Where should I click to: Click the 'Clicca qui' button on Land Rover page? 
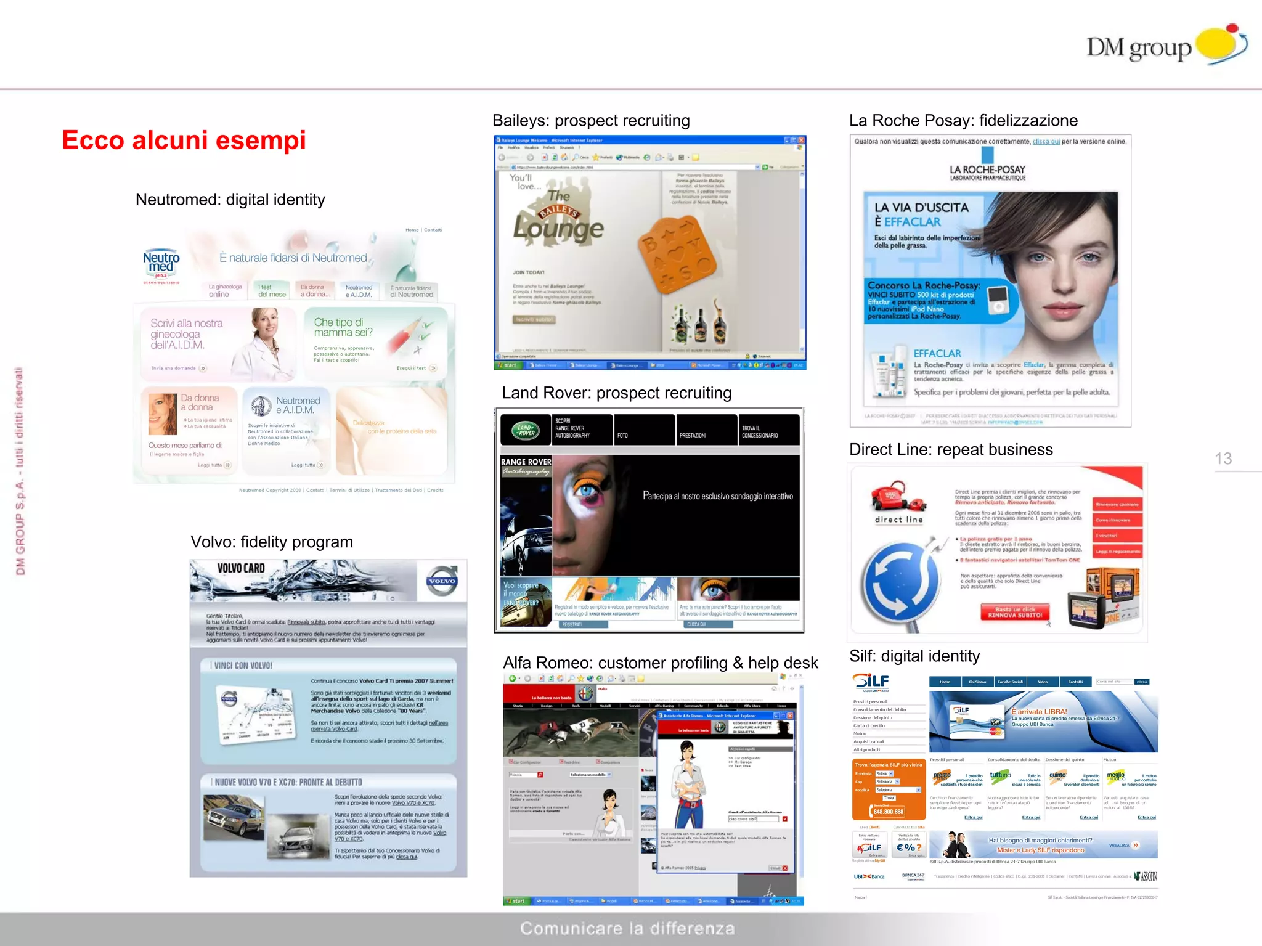coord(709,624)
